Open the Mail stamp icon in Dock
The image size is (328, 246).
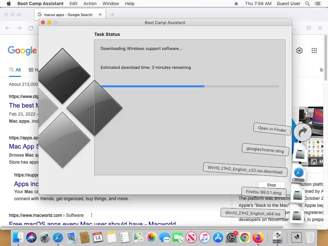tap(71, 238)
